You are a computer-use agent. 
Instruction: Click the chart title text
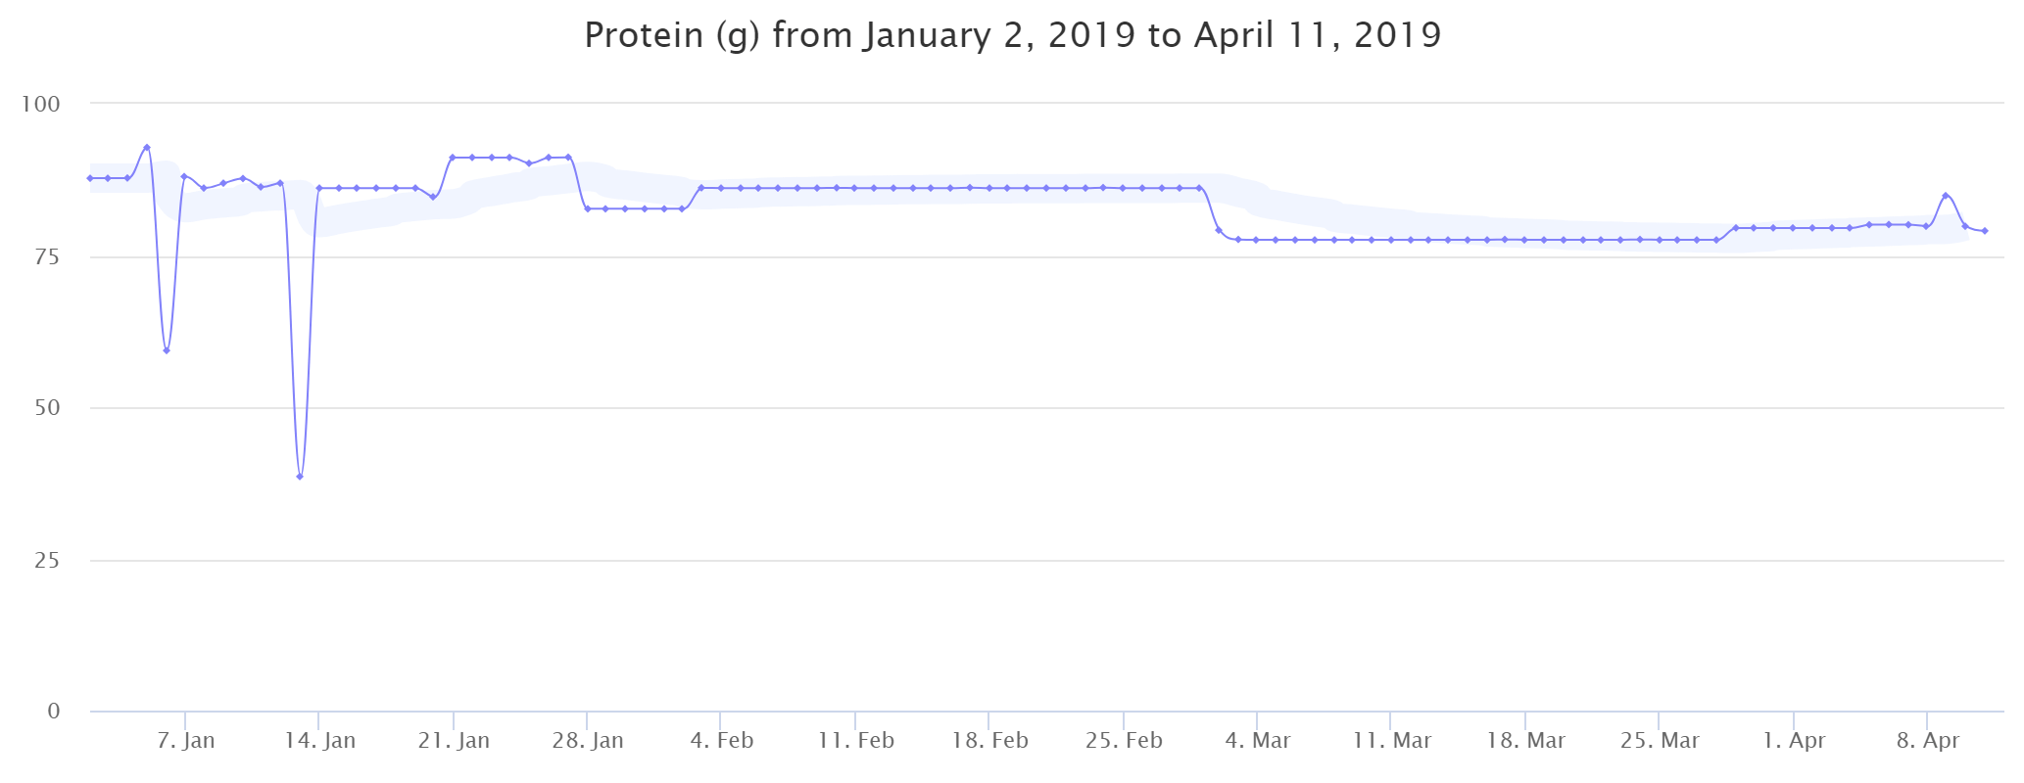pyautogui.click(x=1012, y=35)
